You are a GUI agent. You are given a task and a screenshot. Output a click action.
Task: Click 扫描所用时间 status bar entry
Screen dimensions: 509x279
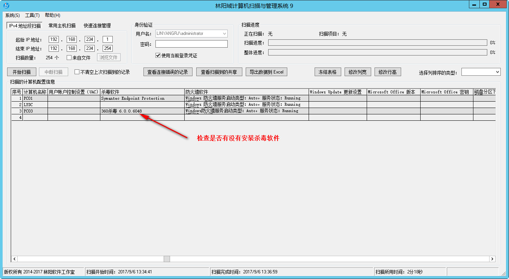click(x=410, y=272)
